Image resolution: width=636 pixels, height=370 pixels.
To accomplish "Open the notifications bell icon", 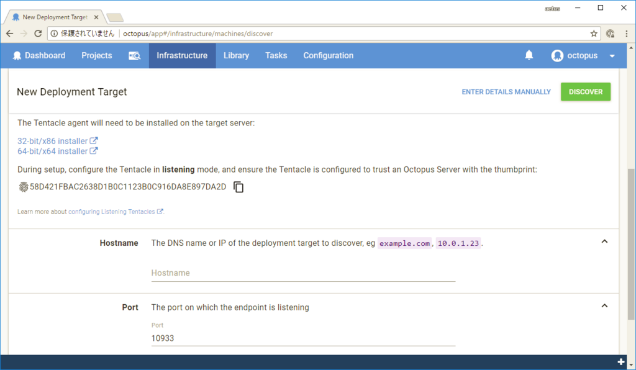I will (x=529, y=55).
